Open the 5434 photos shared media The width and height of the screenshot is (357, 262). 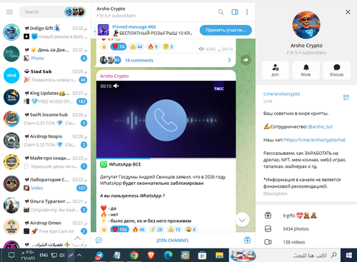point(306,229)
